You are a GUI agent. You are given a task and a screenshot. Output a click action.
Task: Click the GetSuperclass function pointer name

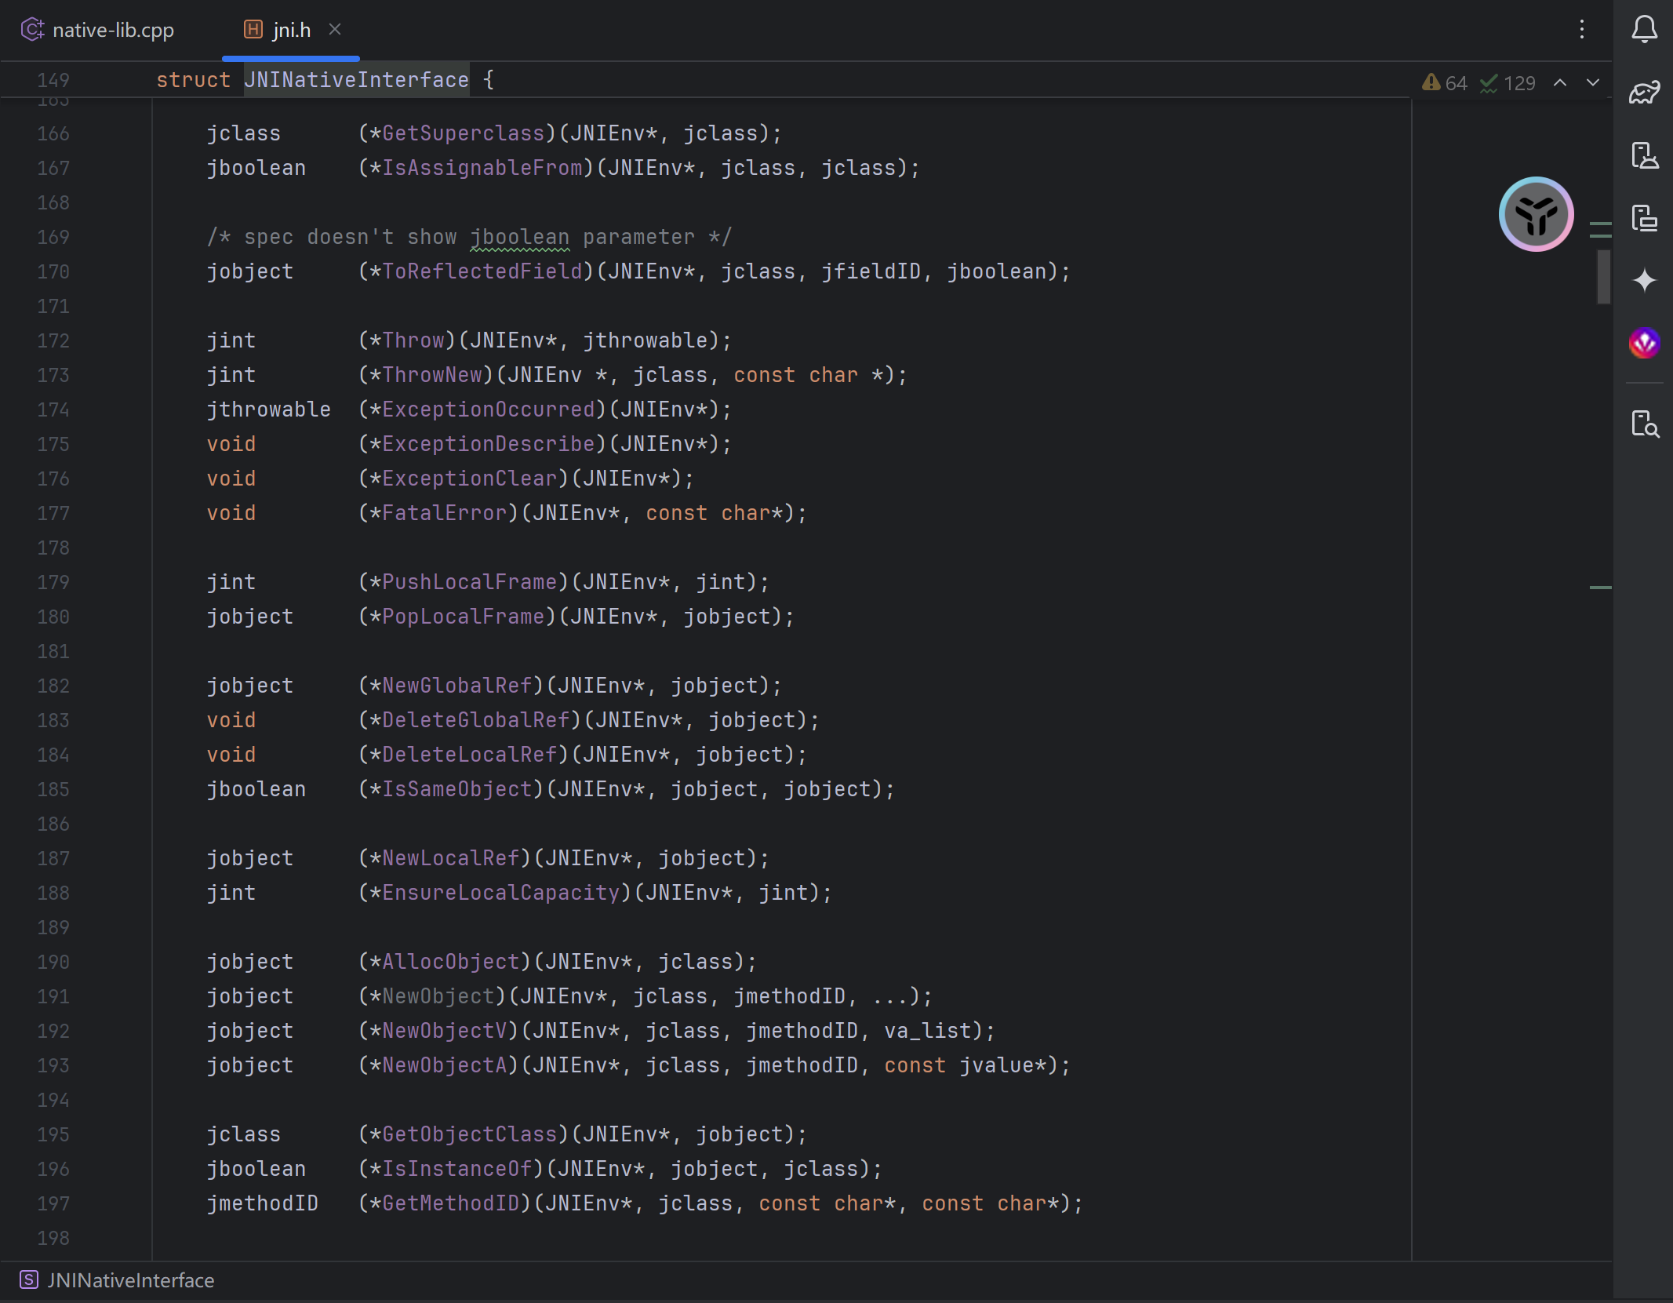pos(463,133)
